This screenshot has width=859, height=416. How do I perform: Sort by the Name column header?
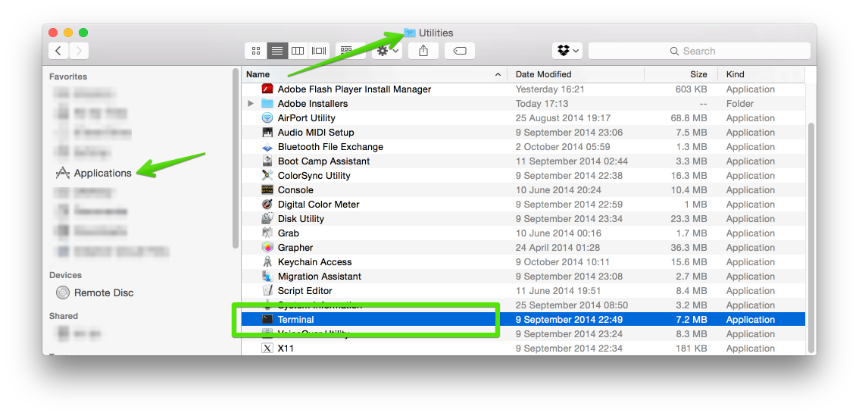374,74
